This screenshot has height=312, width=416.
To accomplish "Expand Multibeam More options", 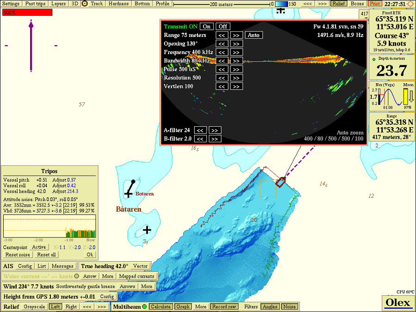I will click(x=201, y=306).
